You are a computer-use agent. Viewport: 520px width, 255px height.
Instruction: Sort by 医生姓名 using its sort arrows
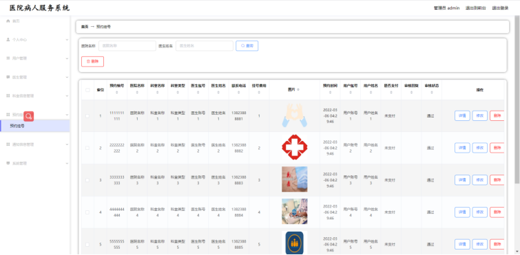pos(218,93)
